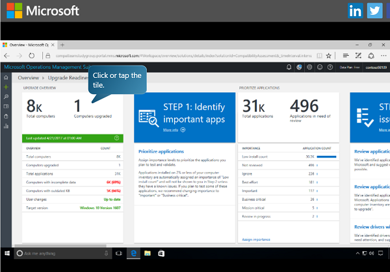The width and height of the screenshot is (390, 272).
Task: Open volume tray icon
Action: pos(372,253)
